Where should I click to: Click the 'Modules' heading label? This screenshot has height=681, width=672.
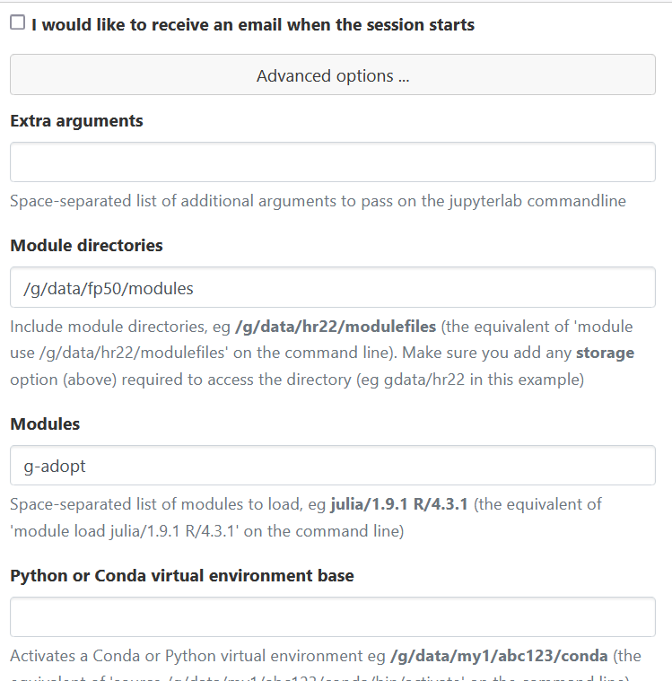tap(45, 423)
